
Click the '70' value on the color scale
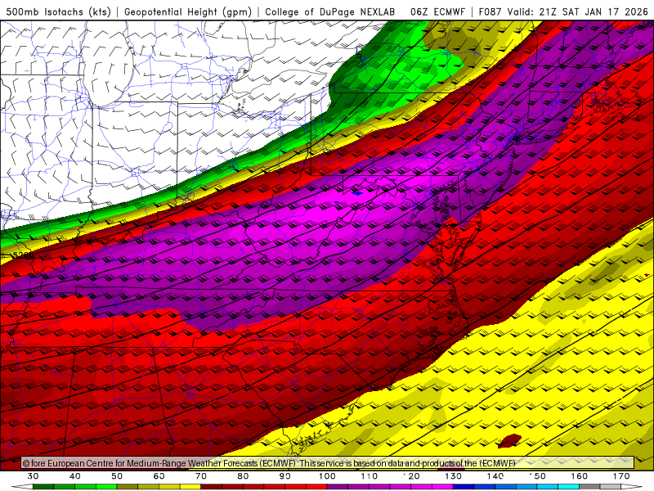point(201,476)
